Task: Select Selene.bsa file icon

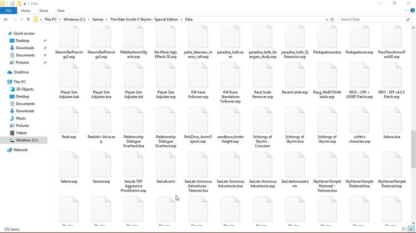Action: coord(392,120)
